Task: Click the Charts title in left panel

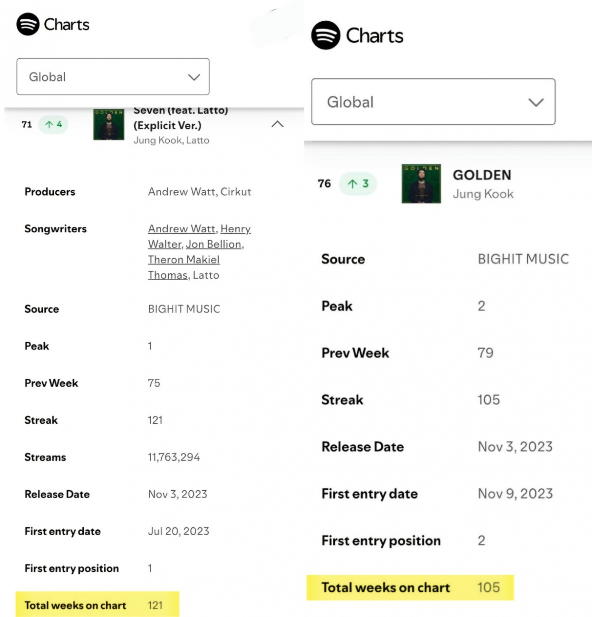Action: (x=67, y=25)
